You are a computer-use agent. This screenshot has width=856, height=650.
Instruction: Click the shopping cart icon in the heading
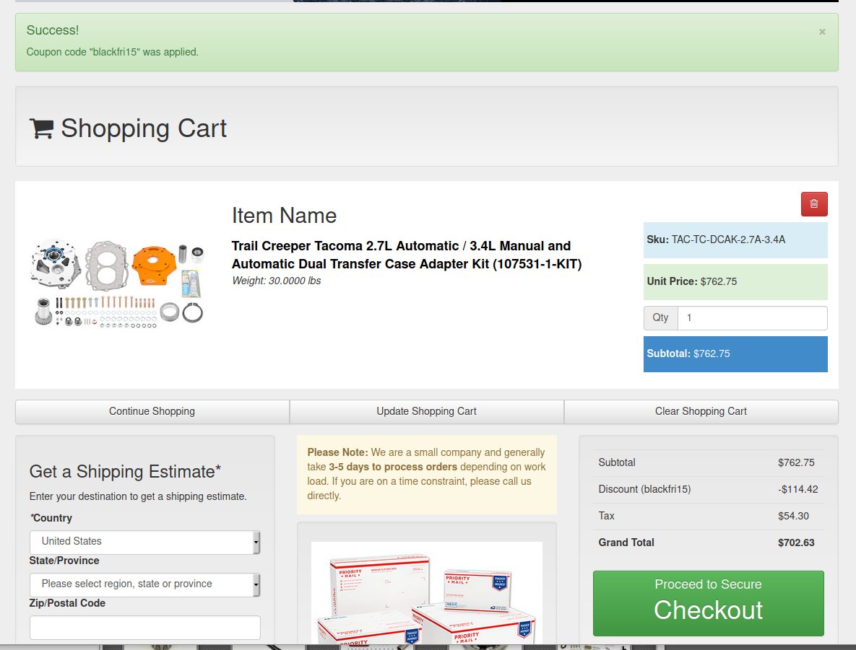click(41, 128)
